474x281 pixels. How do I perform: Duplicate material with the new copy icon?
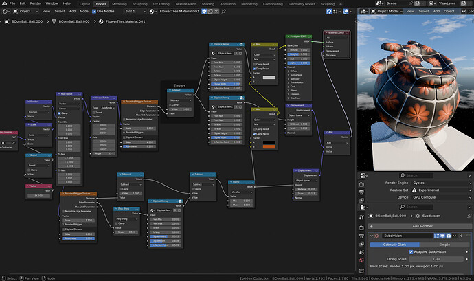(210, 11)
